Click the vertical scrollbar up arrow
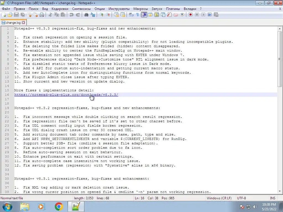Screen dimensions: 283x212 coord(280,29)
